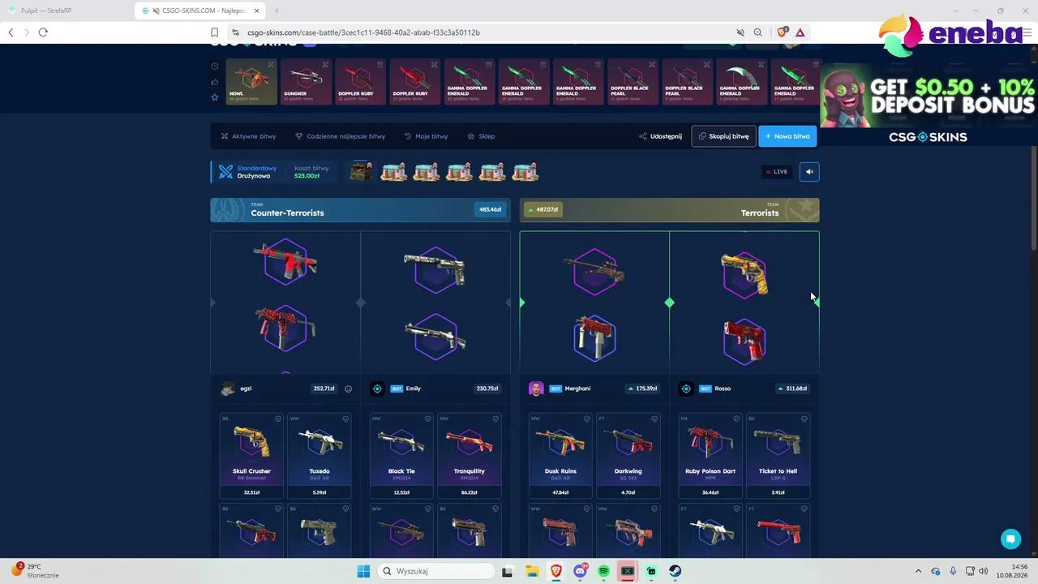This screenshot has height=584, width=1038.
Task: Open the weather widget showing 29°C
Action: click(35, 571)
